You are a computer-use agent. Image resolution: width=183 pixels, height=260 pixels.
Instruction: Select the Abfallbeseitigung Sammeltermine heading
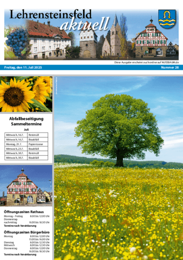(x=26, y=121)
